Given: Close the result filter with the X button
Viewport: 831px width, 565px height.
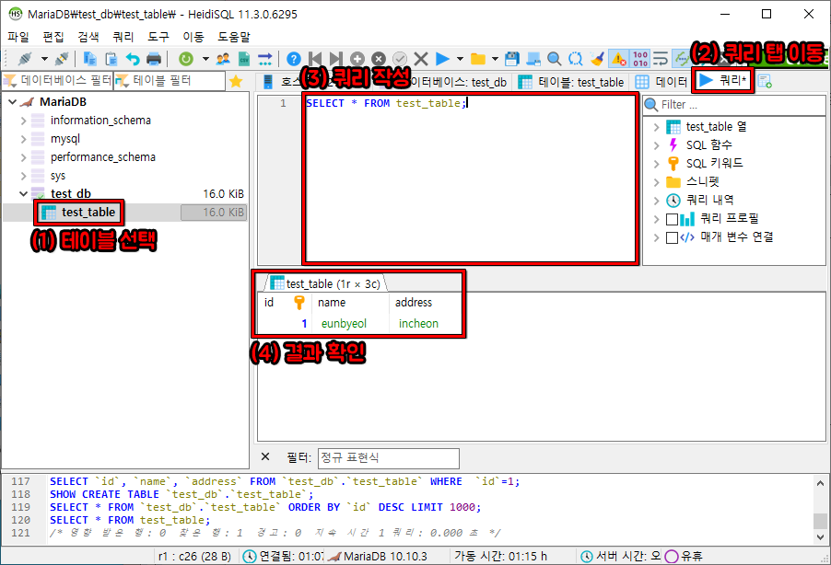Looking at the screenshot, I should click(x=265, y=457).
